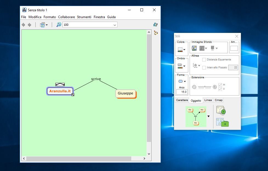Switch to the Linea tab
268x171 pixels.
[x=208, y=100]
